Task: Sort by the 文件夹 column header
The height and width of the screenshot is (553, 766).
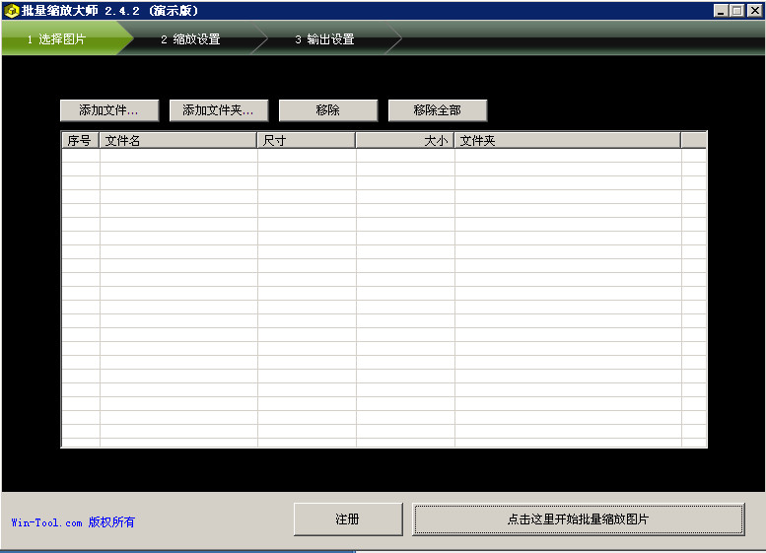Action: 568,141
